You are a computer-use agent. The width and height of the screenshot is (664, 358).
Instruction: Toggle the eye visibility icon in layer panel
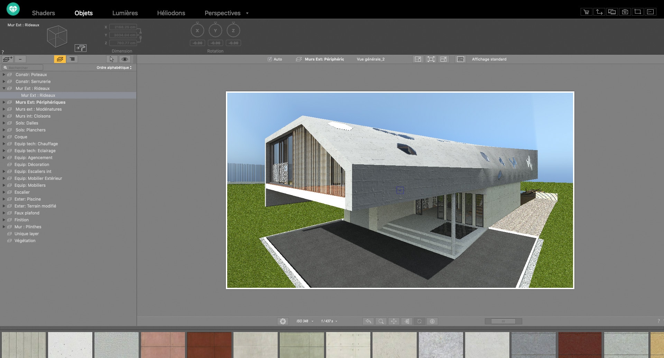[125, 59]
